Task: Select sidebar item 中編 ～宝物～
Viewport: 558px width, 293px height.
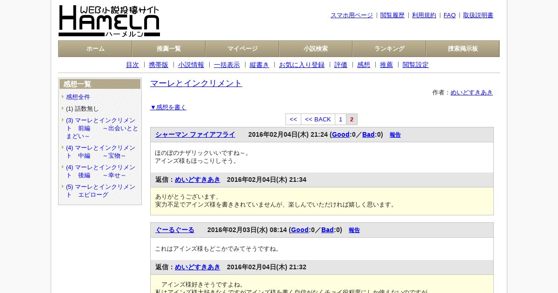Action: [x=100, y=152]
